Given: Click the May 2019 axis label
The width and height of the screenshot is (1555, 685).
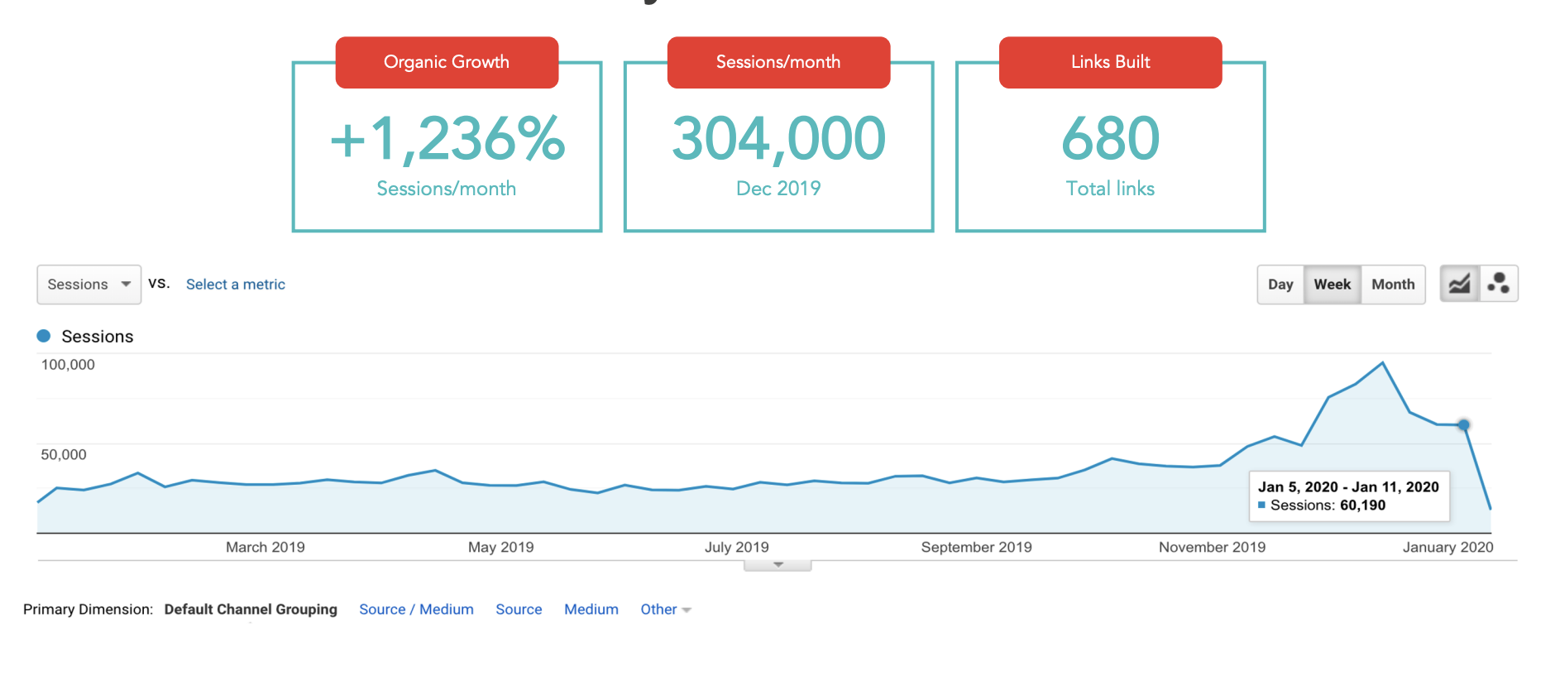Looking at the screenshot, I should point(501,547).
